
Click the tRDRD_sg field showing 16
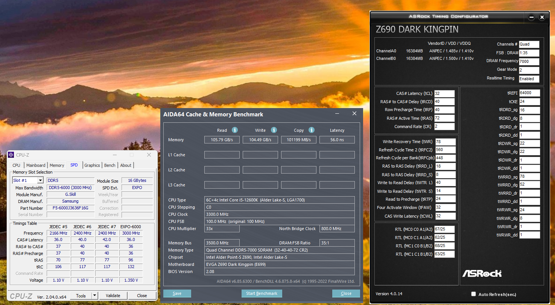tap(529, 110)
